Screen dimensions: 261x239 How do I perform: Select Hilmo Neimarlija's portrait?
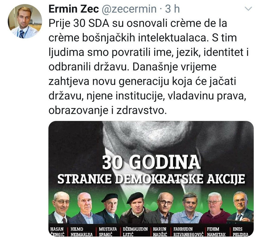click(x=85, y=208)
